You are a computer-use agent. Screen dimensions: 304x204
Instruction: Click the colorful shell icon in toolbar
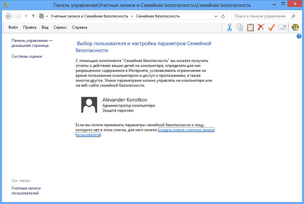(x=295, y=27)
